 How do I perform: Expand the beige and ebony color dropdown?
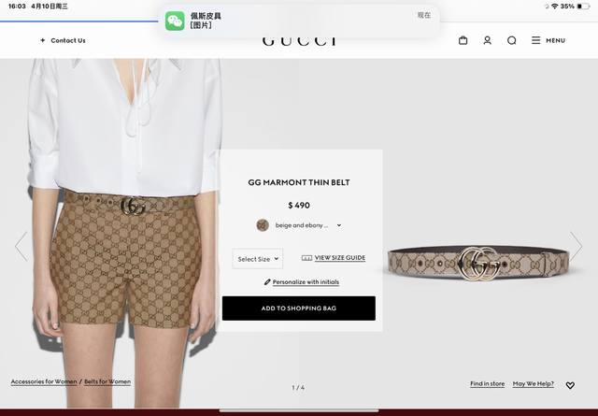(x=338, y=225)
